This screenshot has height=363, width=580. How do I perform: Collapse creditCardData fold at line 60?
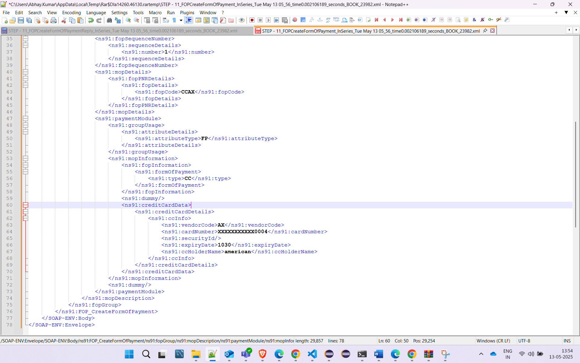(26, 205)
